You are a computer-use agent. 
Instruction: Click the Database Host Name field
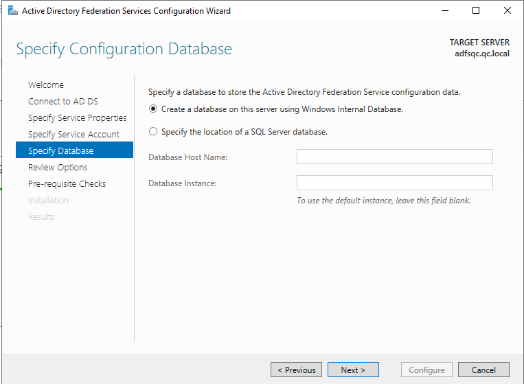(x=394, y=157)
